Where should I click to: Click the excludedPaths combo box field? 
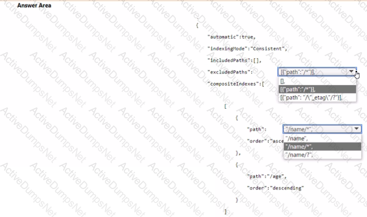click(x=317, y=72)
